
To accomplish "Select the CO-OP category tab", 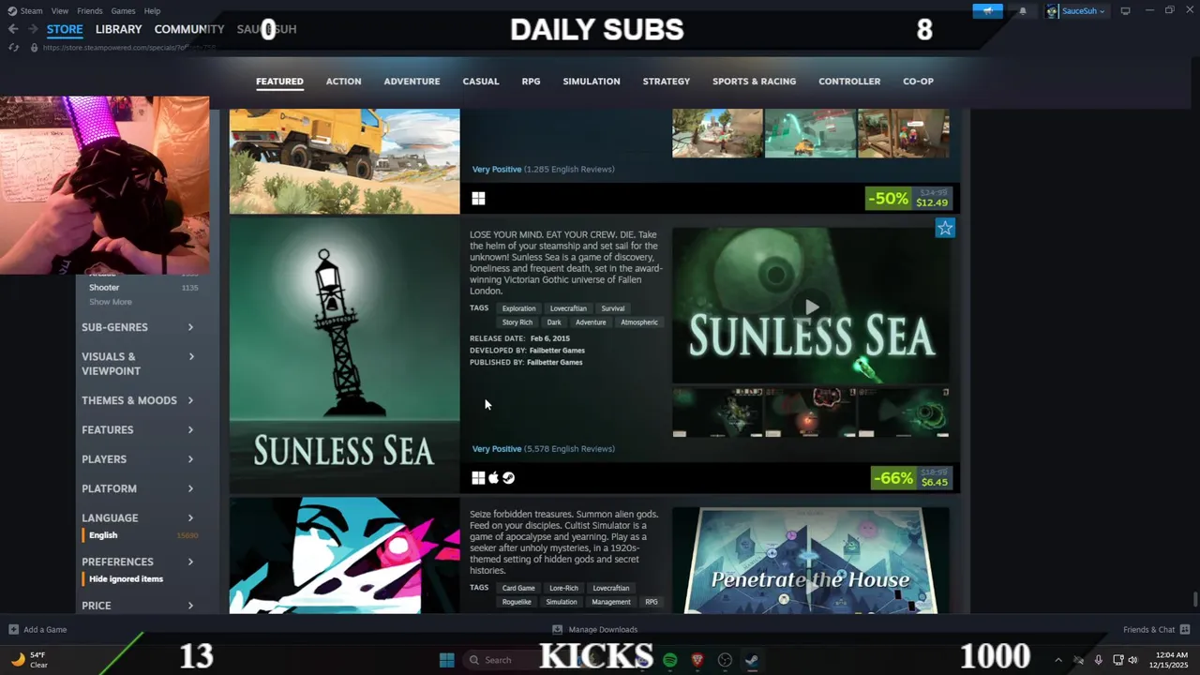I will 918,82.
